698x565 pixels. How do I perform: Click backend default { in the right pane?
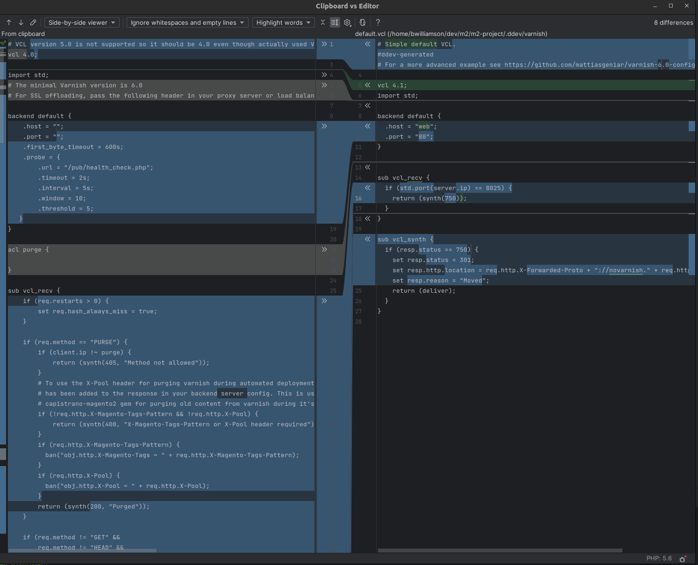coord(409,116)
